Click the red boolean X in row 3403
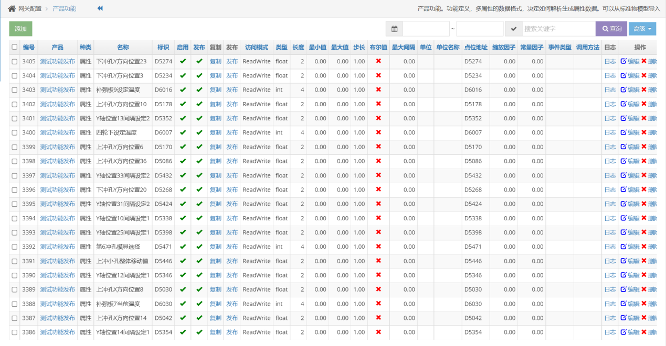 tap(378, 90)
